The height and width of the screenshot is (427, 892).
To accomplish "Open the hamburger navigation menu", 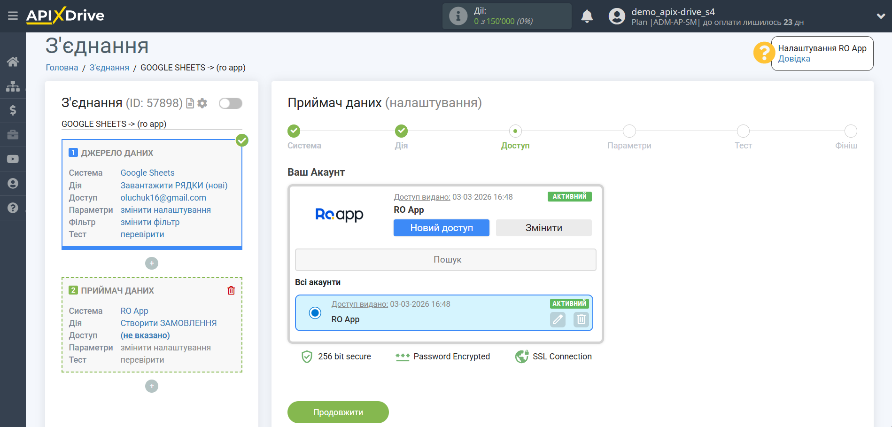I will click(x=13, y=16).
